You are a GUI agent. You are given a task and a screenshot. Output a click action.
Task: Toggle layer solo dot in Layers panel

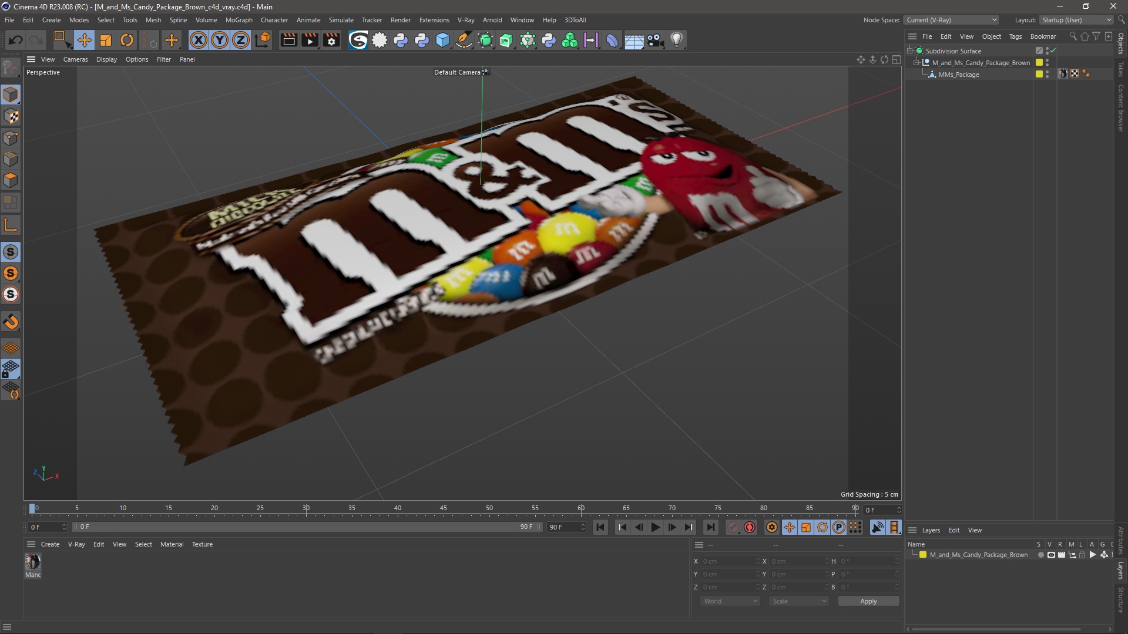coord(1040,555)
